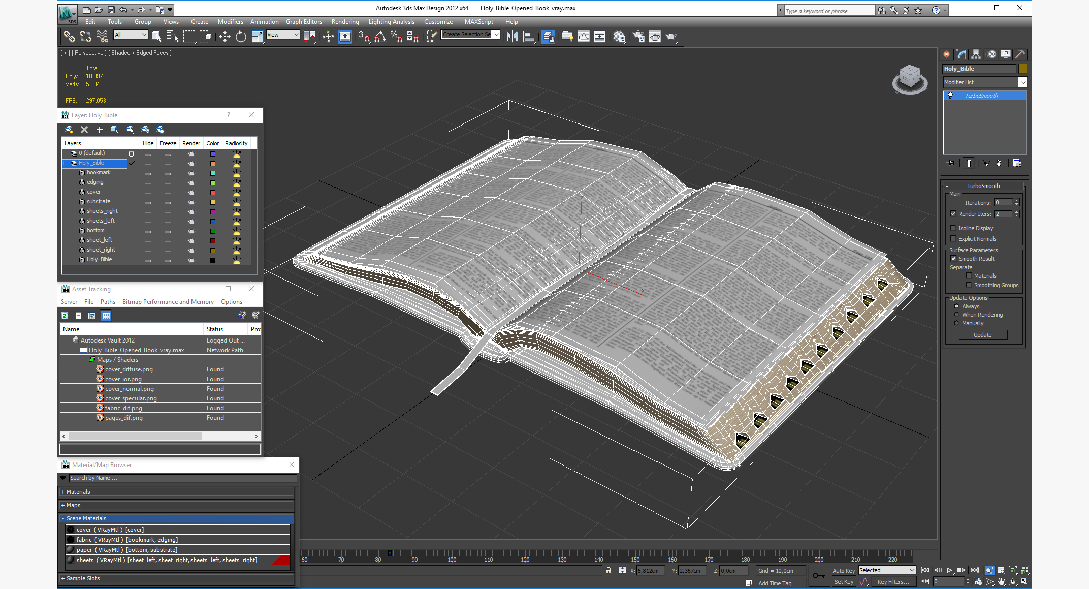Enable Separate by Smoothing Groups checkbox
Image resolution: width=1089 pixels, height=589 pixels.
coord(969,285)
